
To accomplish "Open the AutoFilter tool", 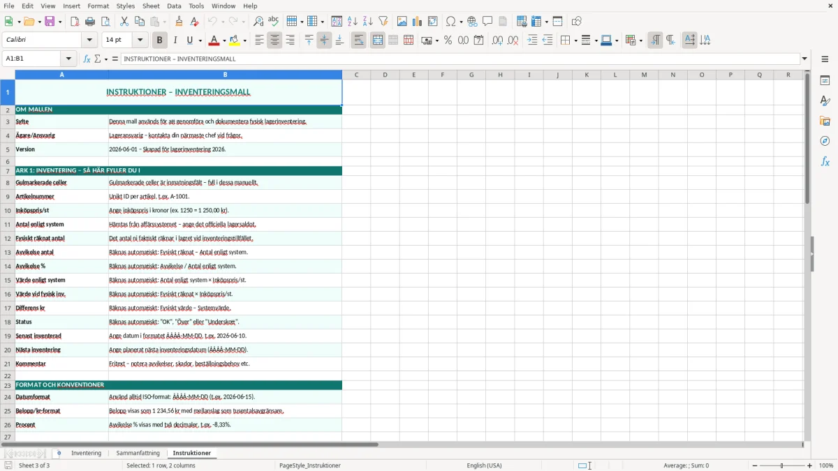I will tap(383, 22).
